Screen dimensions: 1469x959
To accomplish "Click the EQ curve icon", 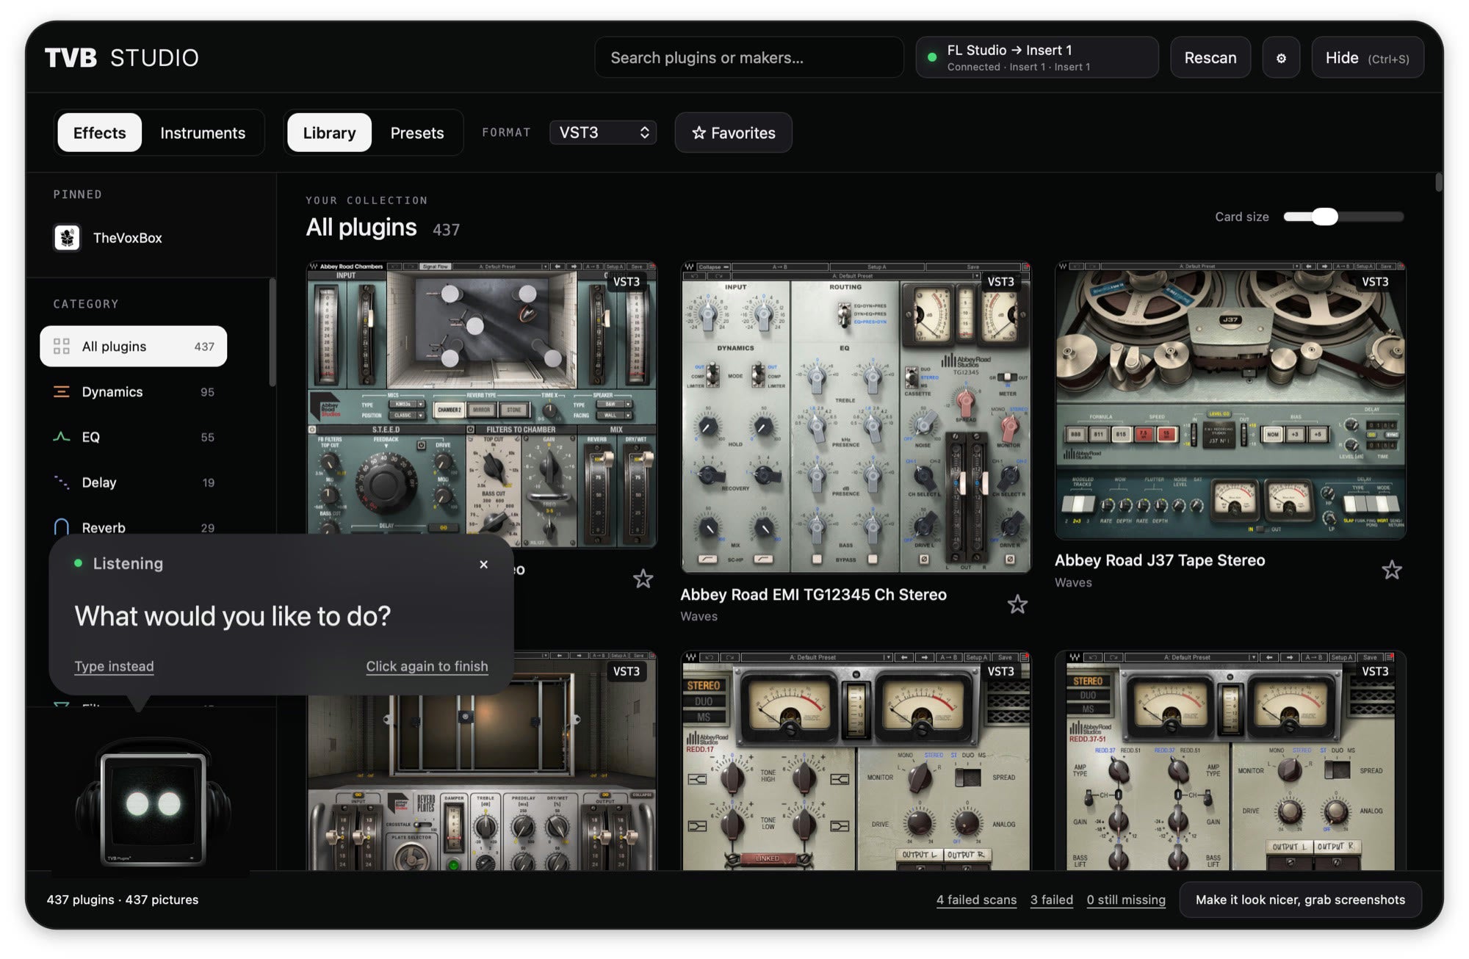I will coord(62,437).
